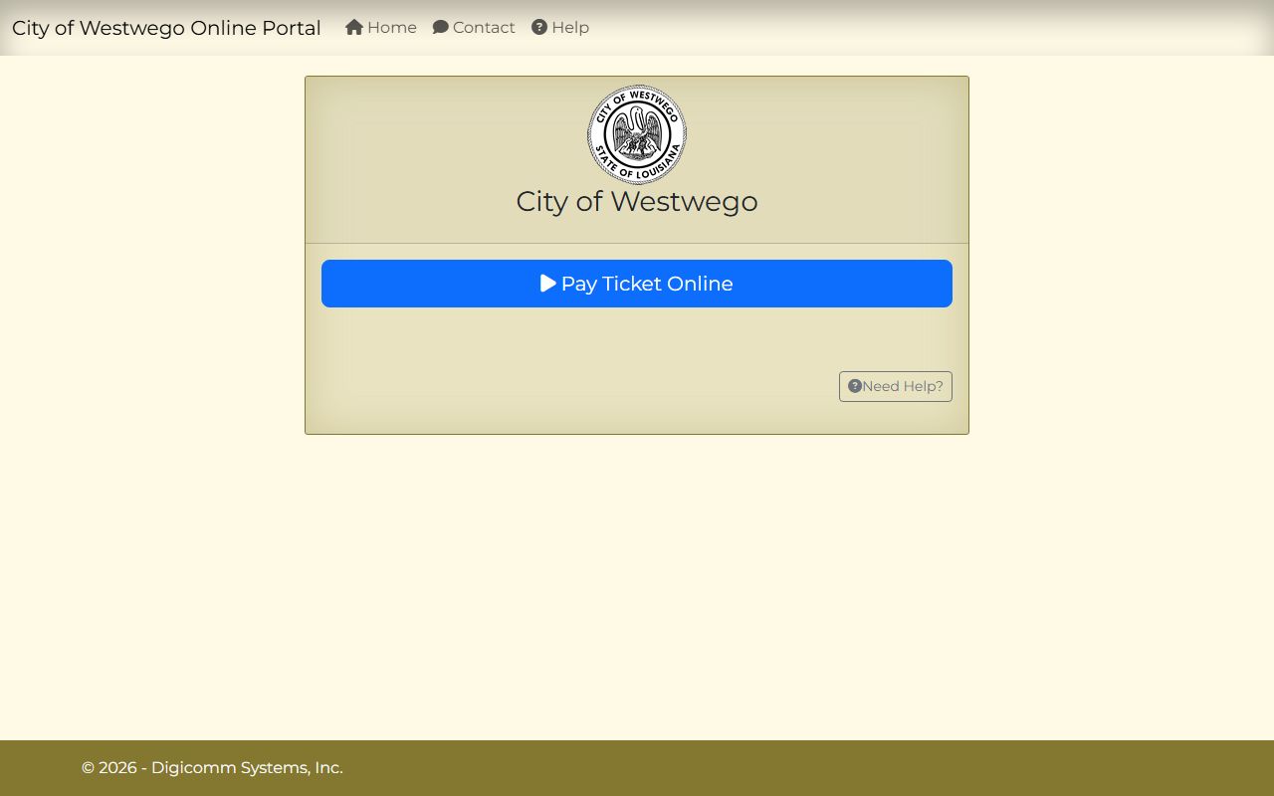Select the City of Westwego heading text
The width and height of the screenshot is (1274, 796).
(x=637, y=201)
